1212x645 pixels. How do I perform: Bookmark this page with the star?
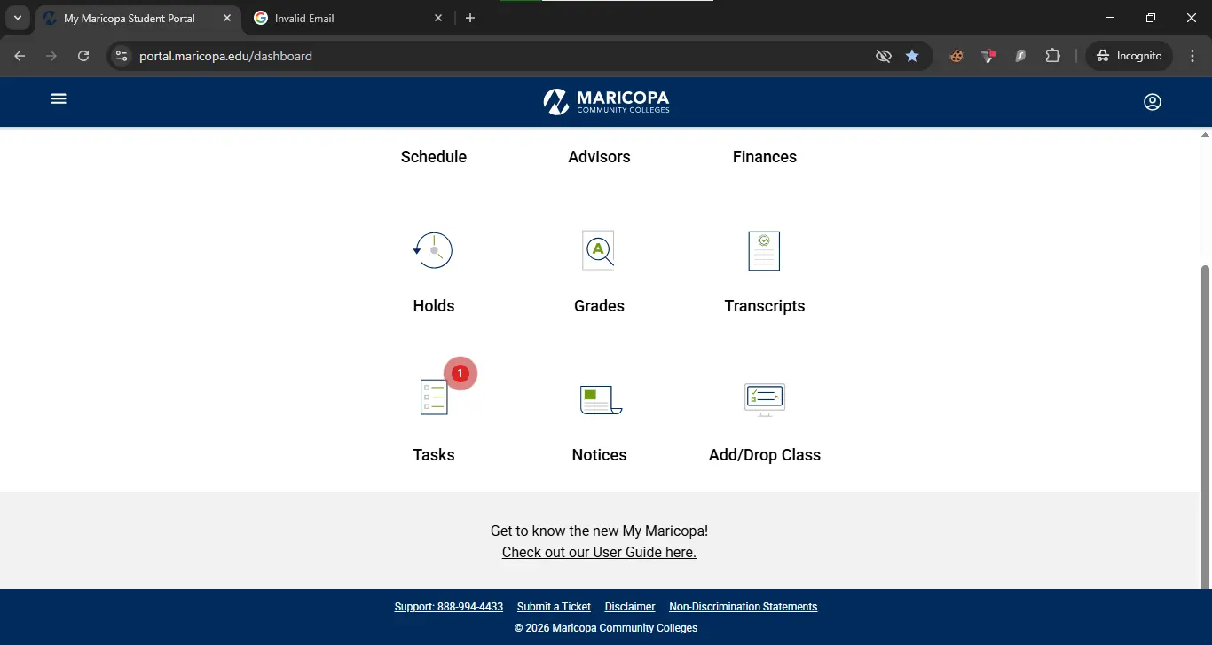pyautogui.click(x=912, y=56)
